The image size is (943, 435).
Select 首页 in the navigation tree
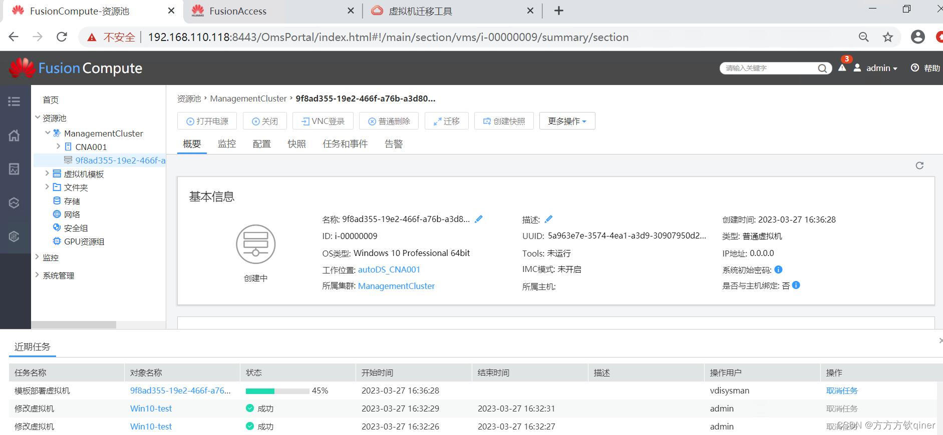coord(51,100)
